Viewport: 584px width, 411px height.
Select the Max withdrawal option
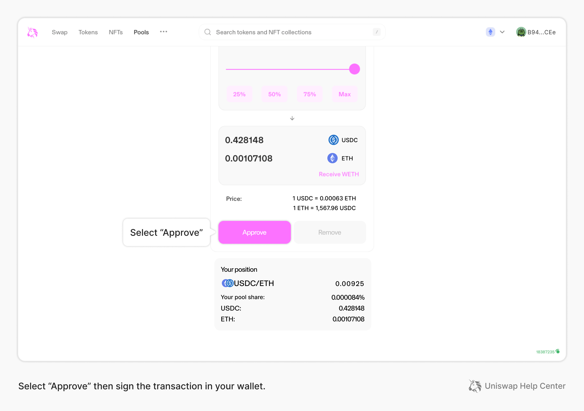coord(344,94)
